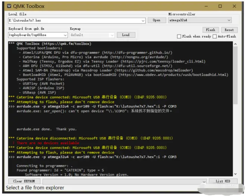Close the QMK Toolbox window

click(x=234, y=6)
